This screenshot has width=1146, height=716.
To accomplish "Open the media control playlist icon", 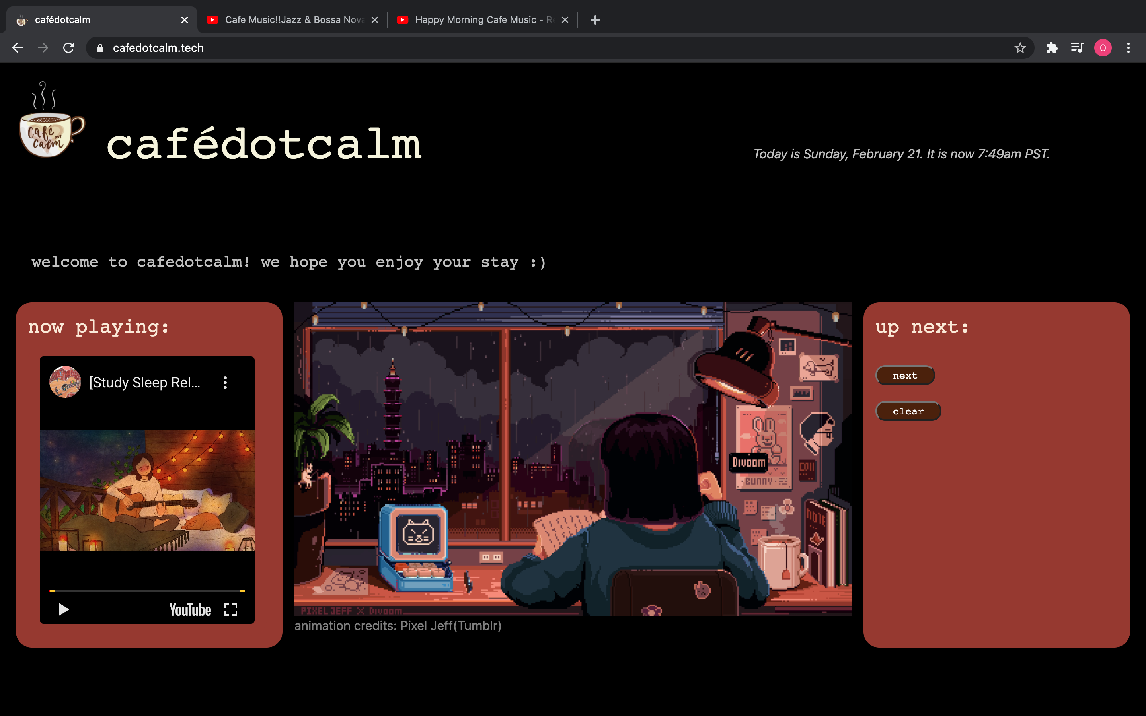I will click(1077, 48).
